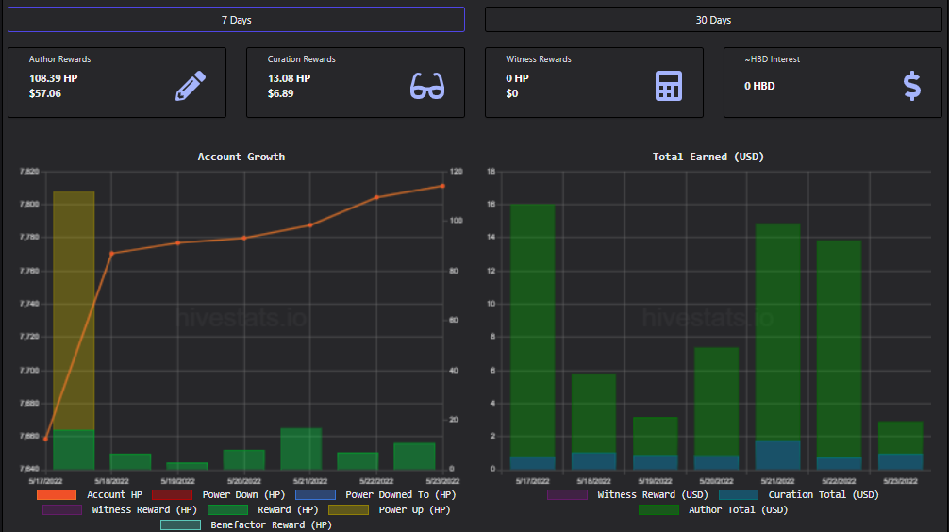Click the 13.08 HP value

click(289, 78)
